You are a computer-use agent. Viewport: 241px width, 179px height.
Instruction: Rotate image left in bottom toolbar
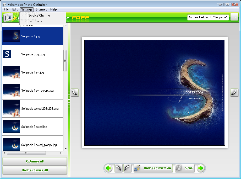click(x=118, y=168)
